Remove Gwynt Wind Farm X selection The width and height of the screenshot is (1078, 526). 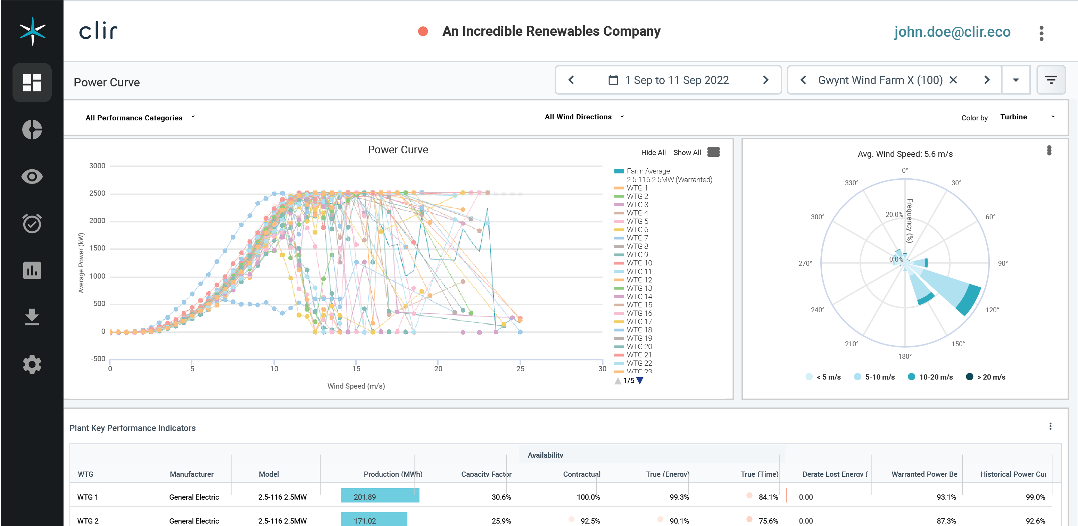[953, 80]
